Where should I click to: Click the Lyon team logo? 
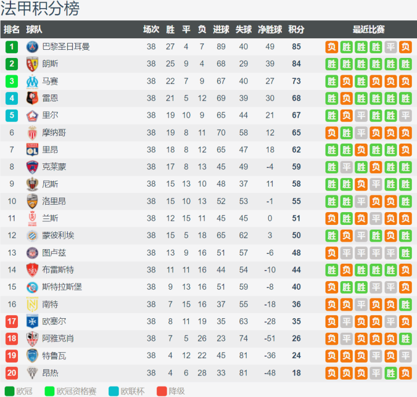tap(32, 150)
